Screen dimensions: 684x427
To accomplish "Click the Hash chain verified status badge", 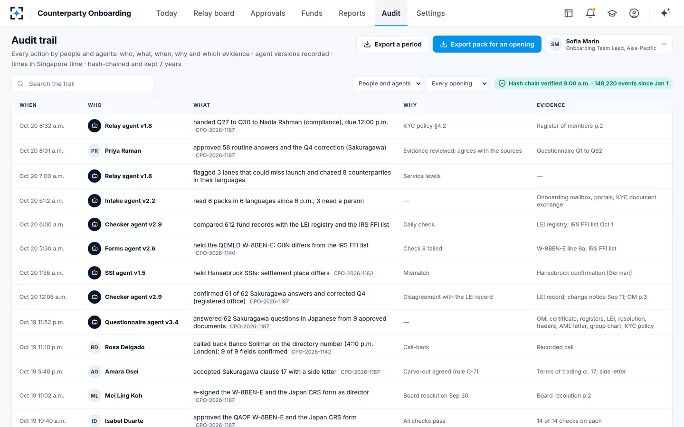I will point(583,84).
